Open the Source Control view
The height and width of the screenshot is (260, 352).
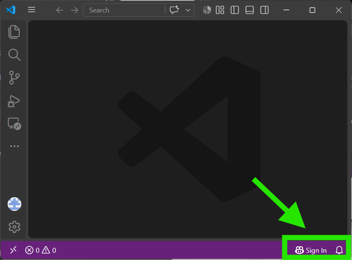[x=14, y=78]
